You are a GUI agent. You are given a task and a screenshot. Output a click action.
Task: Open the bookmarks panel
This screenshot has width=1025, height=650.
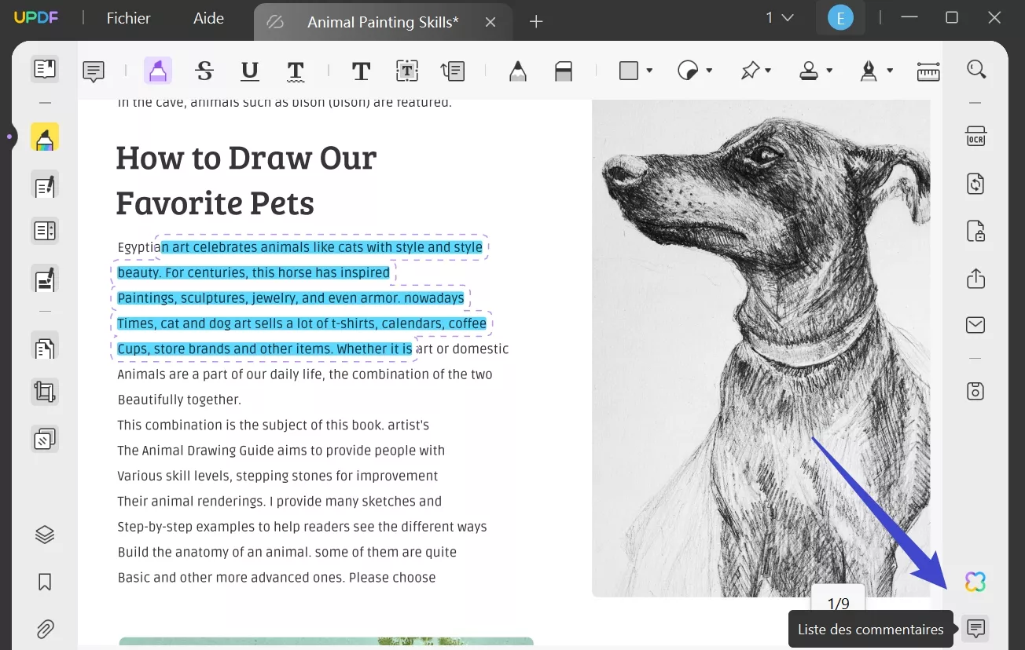click(x=44, y=581)
